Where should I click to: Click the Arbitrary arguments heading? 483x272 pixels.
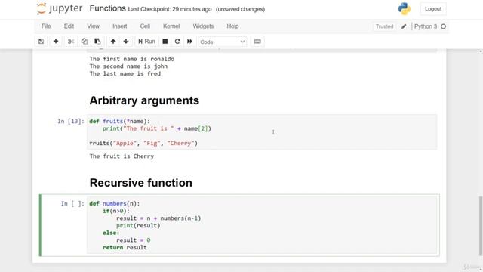(144, 100)
